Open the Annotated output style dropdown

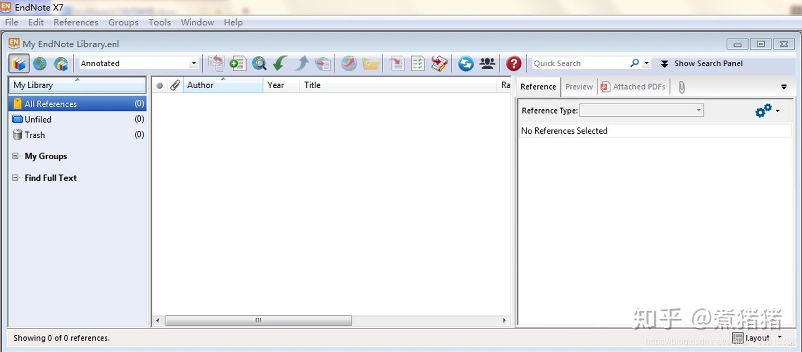coord(194,63)
